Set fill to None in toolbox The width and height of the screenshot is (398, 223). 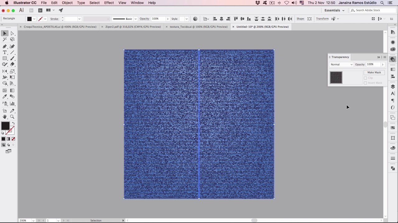[x=13, y=139]
